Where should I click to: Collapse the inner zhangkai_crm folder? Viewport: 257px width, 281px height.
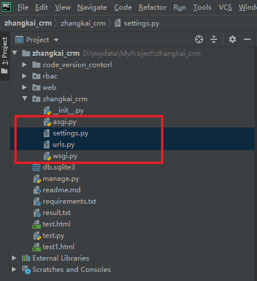point(25,98)
